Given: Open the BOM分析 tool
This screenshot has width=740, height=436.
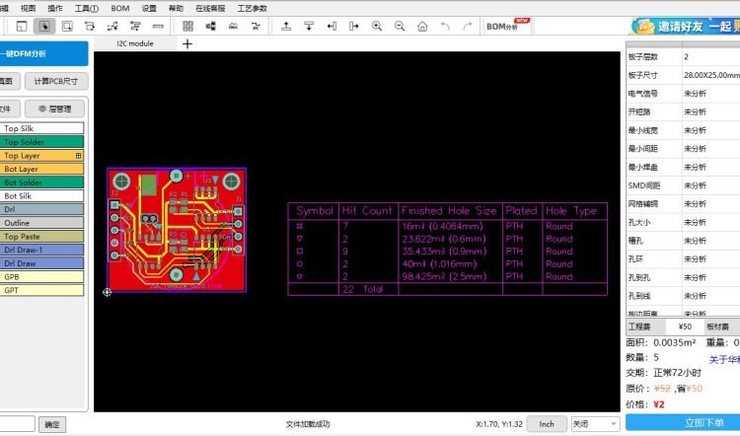Looking at the screenshot, I should click(x=507, y=27).
